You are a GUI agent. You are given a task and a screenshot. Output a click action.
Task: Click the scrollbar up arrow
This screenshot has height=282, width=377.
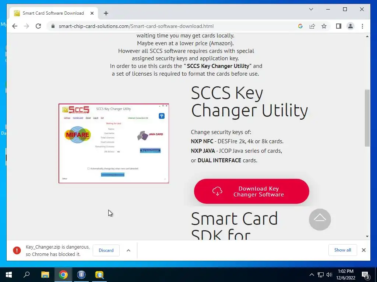click(367, 36)
